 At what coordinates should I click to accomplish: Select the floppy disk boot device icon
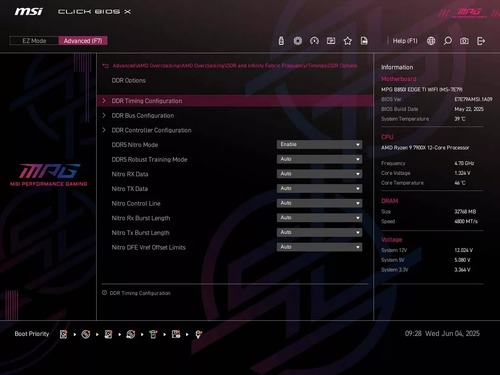pos(176,334)
